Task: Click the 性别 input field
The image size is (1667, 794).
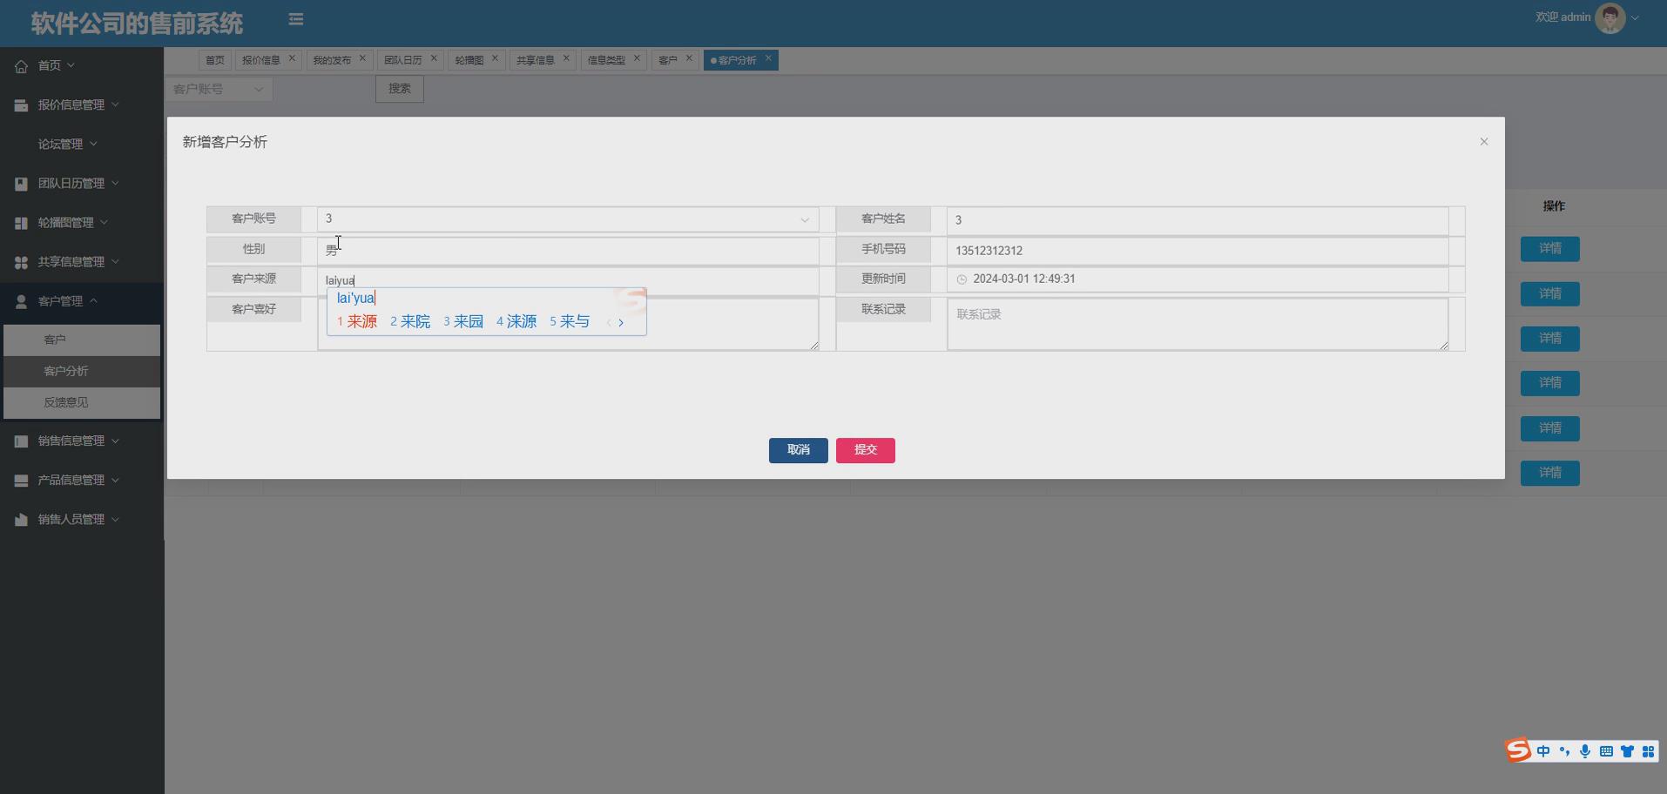Action: [568, 251]
